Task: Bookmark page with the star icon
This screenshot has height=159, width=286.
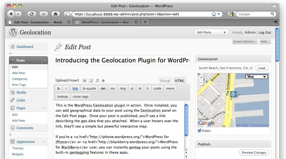Action: (214, 14)
